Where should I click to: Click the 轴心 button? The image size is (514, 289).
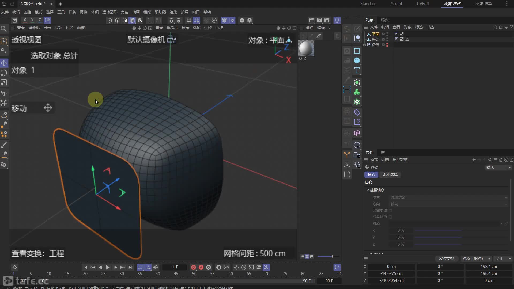pos(371,174)
